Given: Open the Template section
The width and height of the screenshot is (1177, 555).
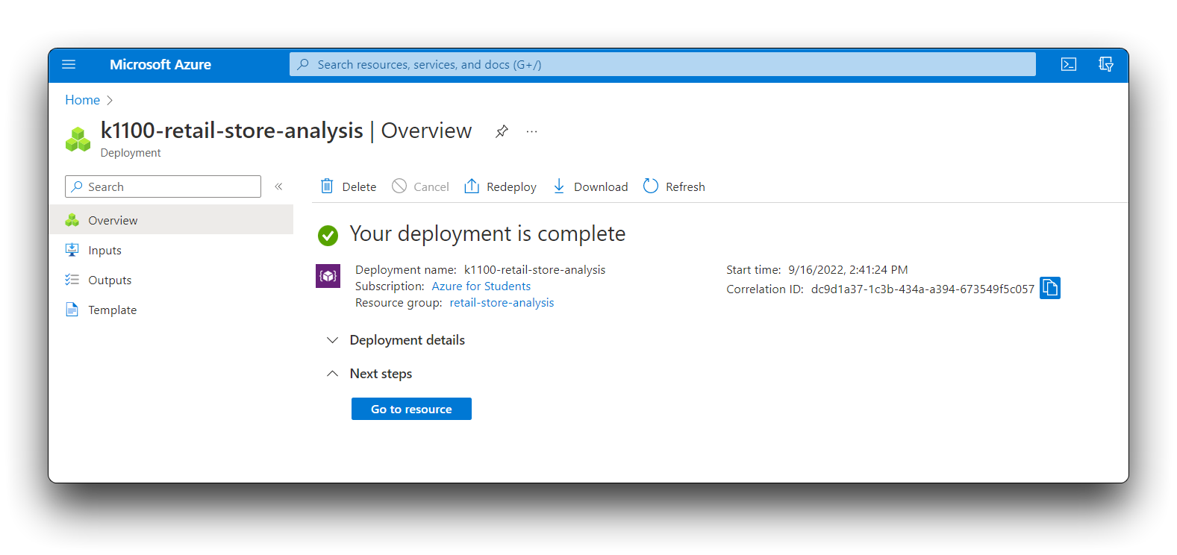Looking at the screenshot, I should (171, 310).
